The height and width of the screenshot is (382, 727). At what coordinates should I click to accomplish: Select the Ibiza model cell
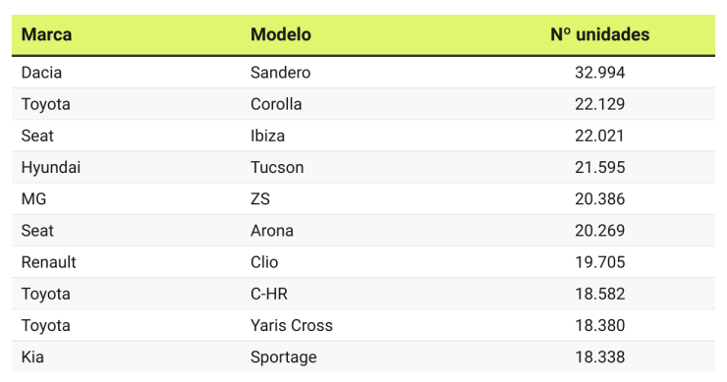tap(267, 136)
